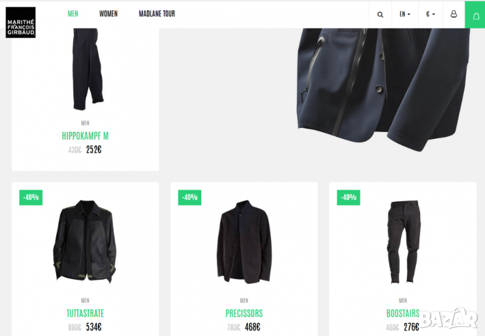485x336 pixels.
Task: Click the Tuttastrate jacket thumbnail
Action: [x=85, y=241]
